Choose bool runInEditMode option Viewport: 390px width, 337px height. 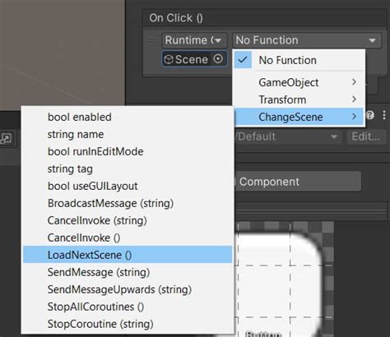pos(128,151)
